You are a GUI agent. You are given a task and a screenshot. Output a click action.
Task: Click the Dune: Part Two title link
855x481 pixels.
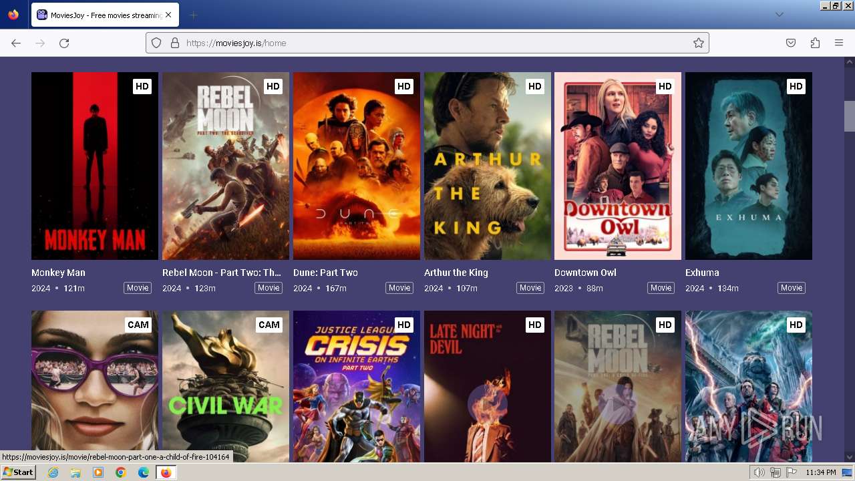(325, 273)
